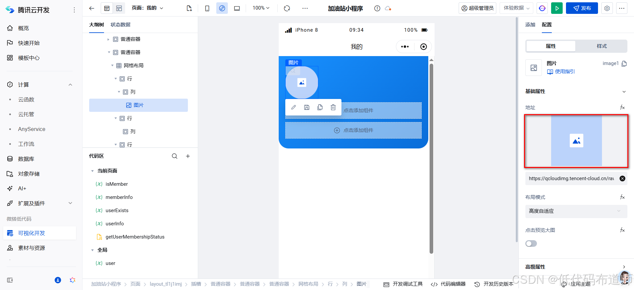
Task: Click the save icon on component toolbar
Action: point(307,107)
